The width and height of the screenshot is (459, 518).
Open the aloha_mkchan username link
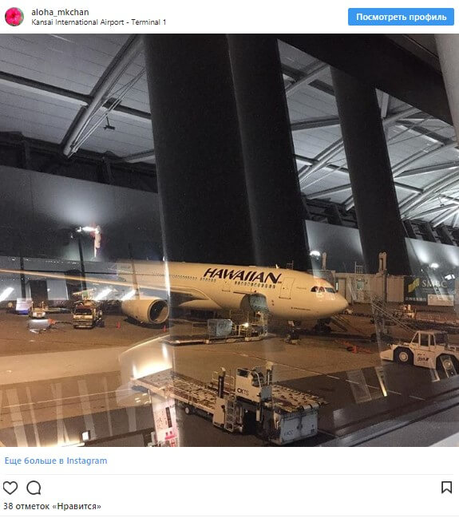[60, 12]
